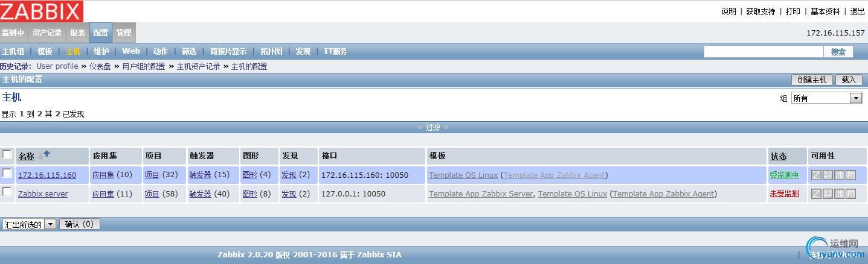The width and height of the screenshot is (868, 264).
Task: Click the 搜索 search button
Action: pos(838,52)
